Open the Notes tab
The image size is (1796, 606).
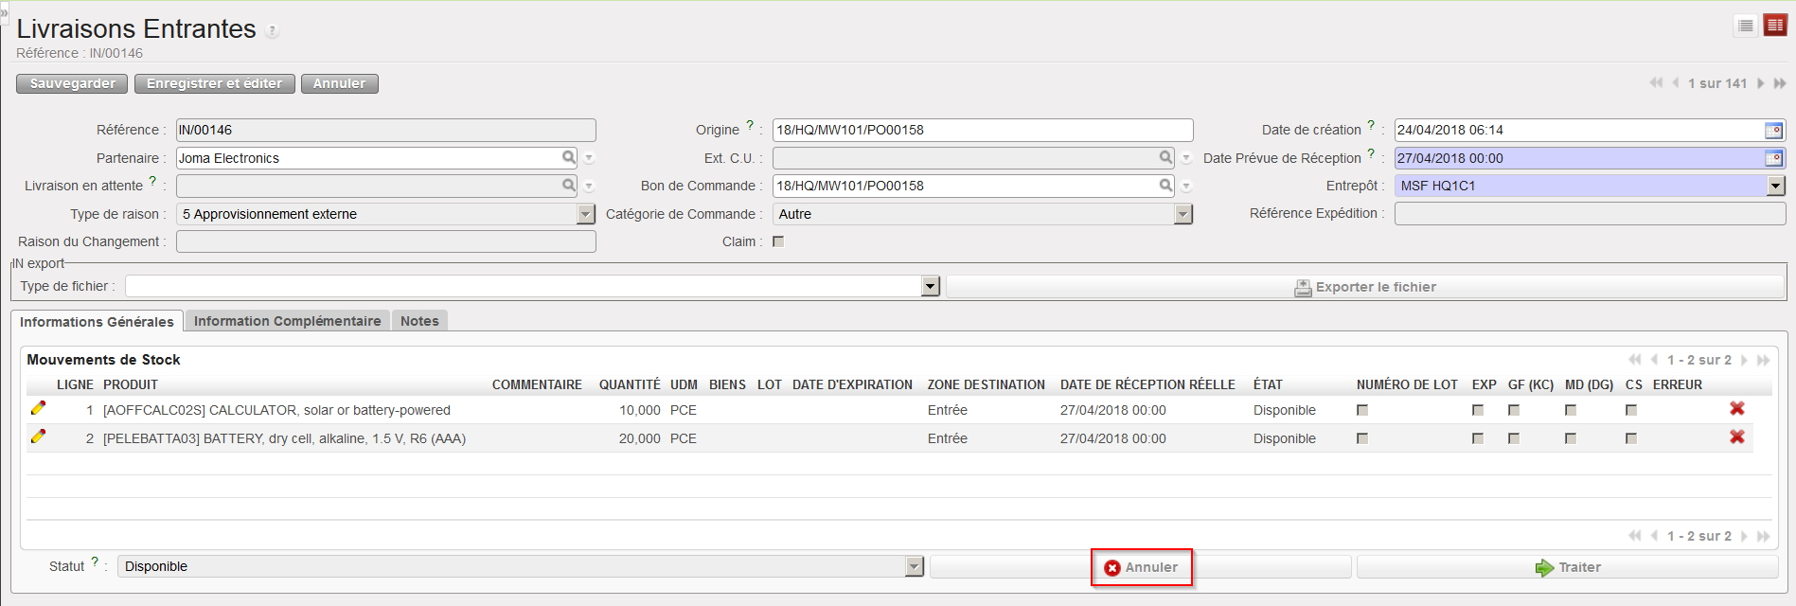tap(418, 321)
